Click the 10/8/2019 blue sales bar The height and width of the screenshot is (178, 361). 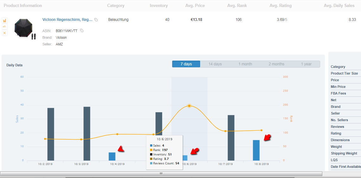pos(256,150)
